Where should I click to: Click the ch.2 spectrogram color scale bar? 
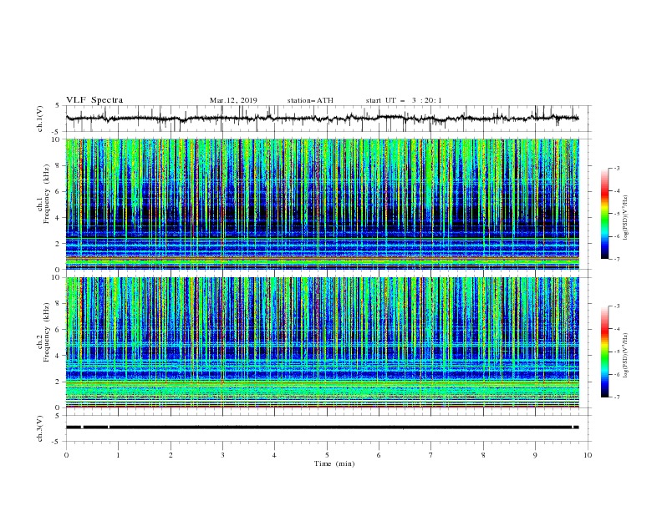pyautogui.click(x=604, y=352)
